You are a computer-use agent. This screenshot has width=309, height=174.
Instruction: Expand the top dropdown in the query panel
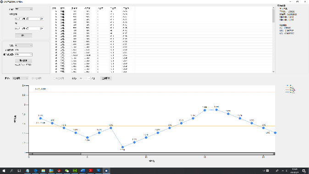click(24, 9)
